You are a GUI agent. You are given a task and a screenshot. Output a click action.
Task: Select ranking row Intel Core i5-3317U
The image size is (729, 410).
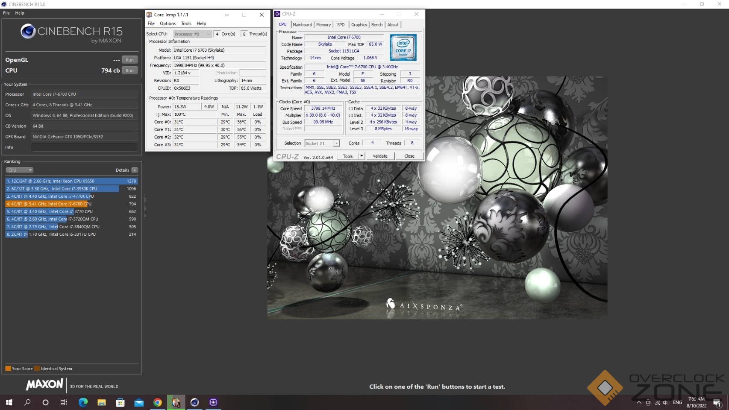[71, 234]
